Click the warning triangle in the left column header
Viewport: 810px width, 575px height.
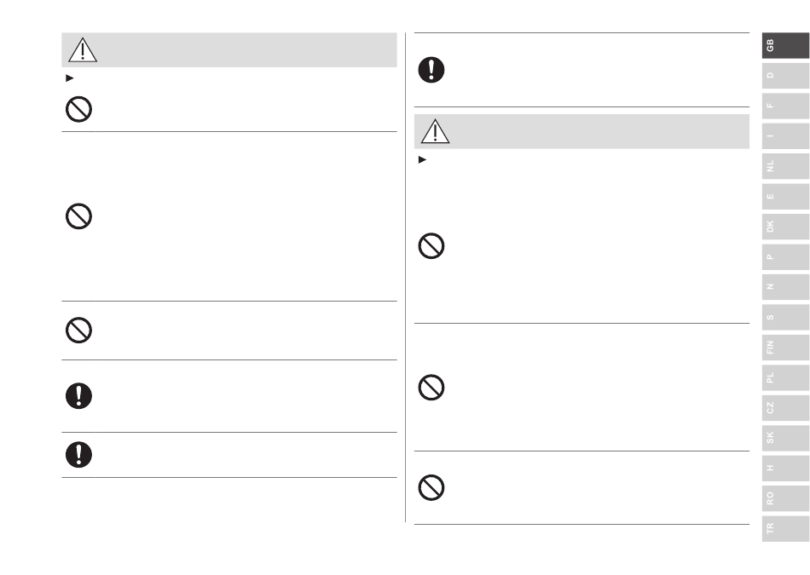(x=83, y=50)
